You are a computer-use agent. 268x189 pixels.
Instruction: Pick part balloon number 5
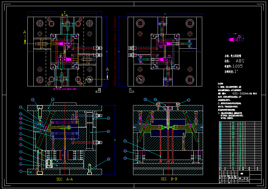[21, 145]
